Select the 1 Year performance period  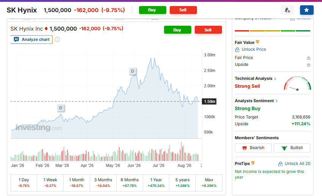pyautogui.click(x=156, y=183)
